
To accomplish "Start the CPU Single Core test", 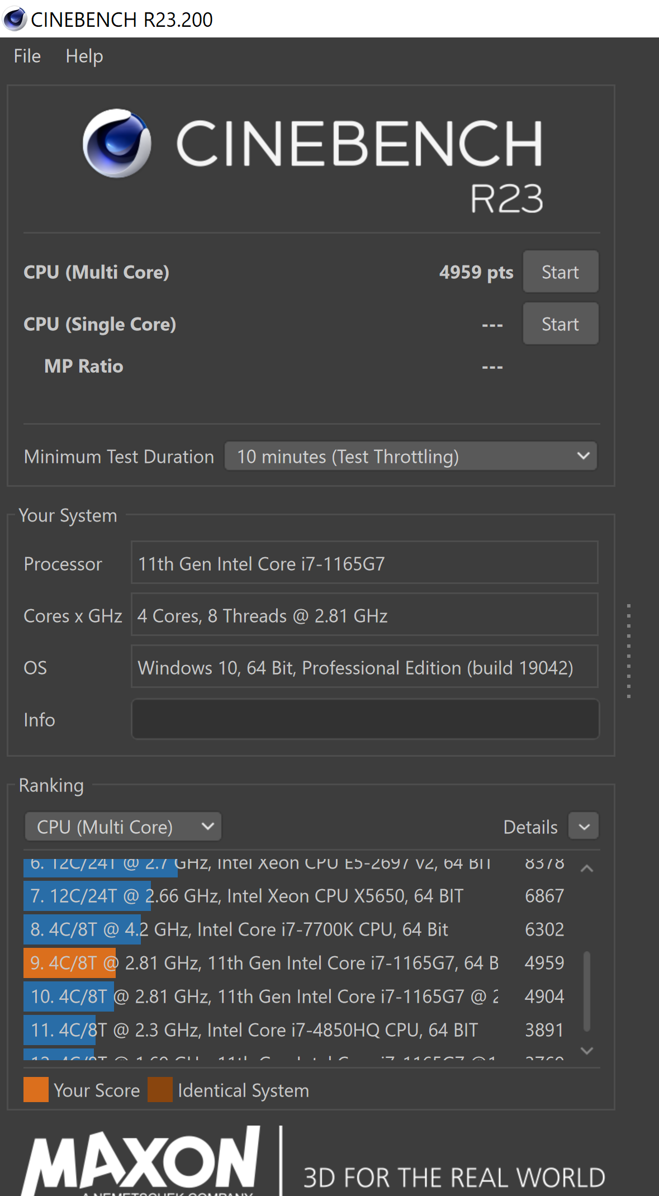I will tap(561, 324).
